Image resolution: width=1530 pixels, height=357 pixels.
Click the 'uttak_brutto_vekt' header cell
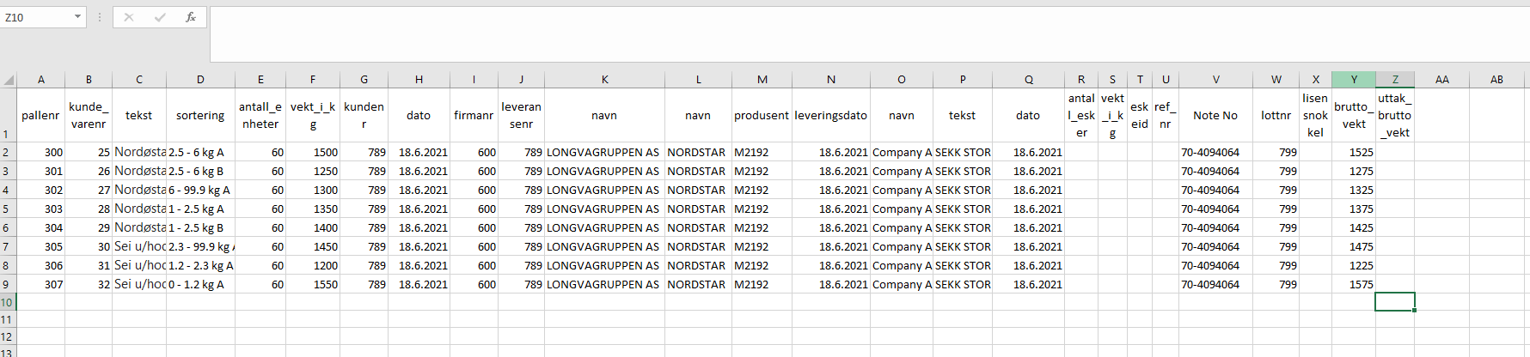pos(1394,115)
